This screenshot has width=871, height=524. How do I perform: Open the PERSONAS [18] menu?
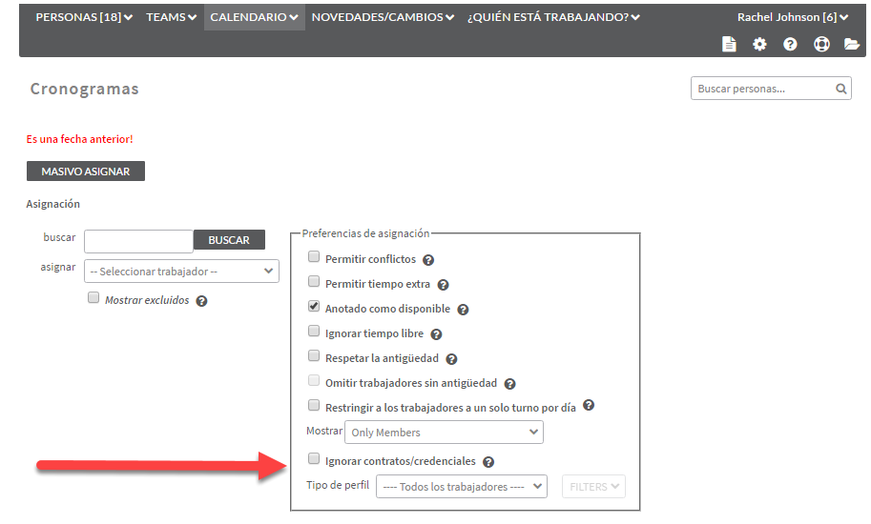(x=84, y=17)
